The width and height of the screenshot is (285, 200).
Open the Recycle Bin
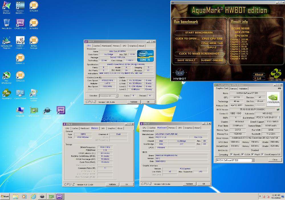click(x=7, y=24)
